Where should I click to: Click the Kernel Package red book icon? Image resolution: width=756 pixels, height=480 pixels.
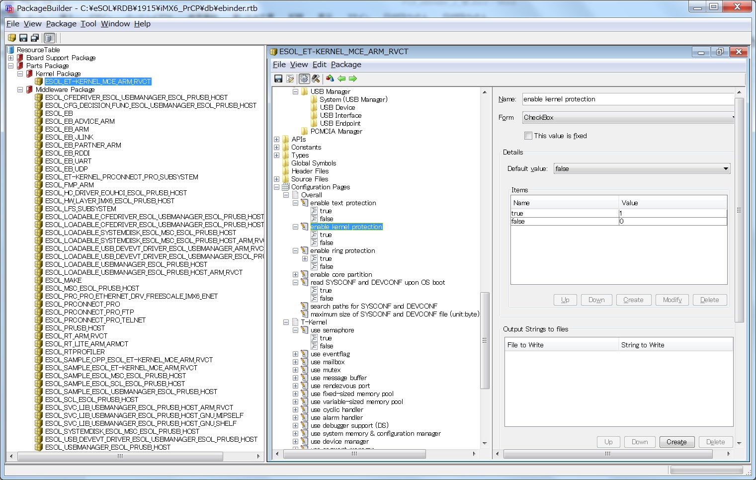(30, 74)
